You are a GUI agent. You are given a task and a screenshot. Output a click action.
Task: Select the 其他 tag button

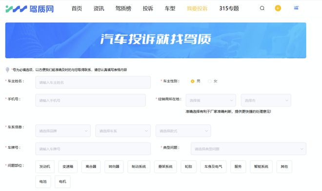(284, 167)
